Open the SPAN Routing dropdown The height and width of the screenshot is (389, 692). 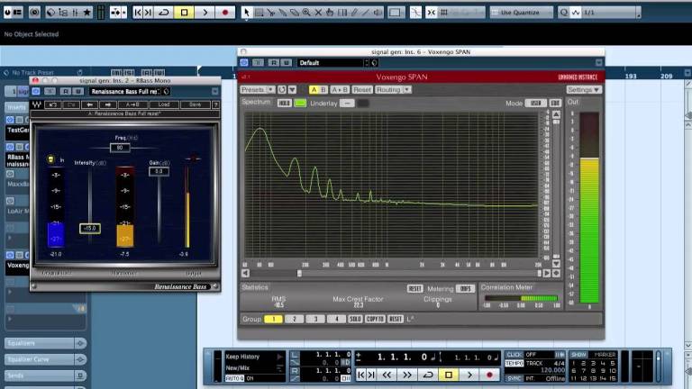point(393,89)
